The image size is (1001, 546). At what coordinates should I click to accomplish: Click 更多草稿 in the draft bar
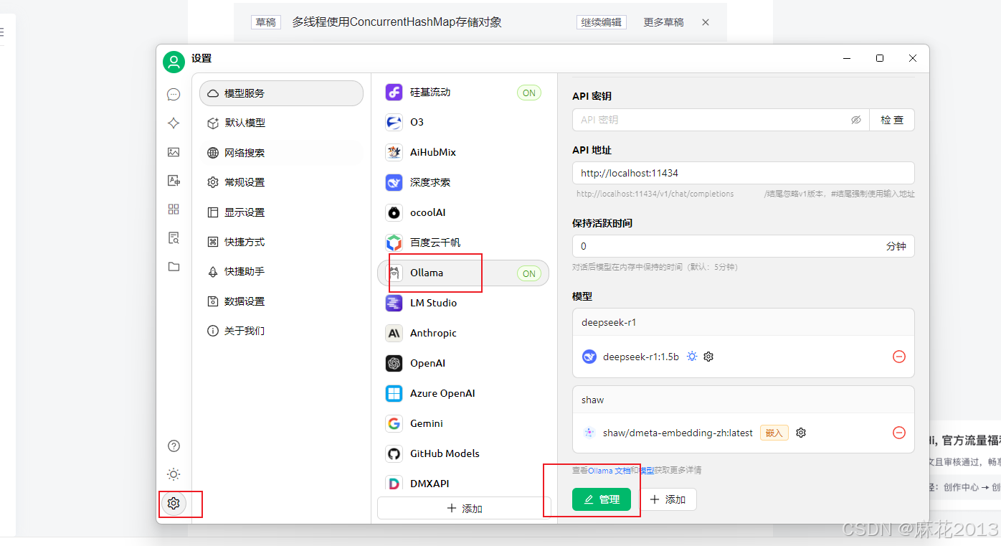663,22
